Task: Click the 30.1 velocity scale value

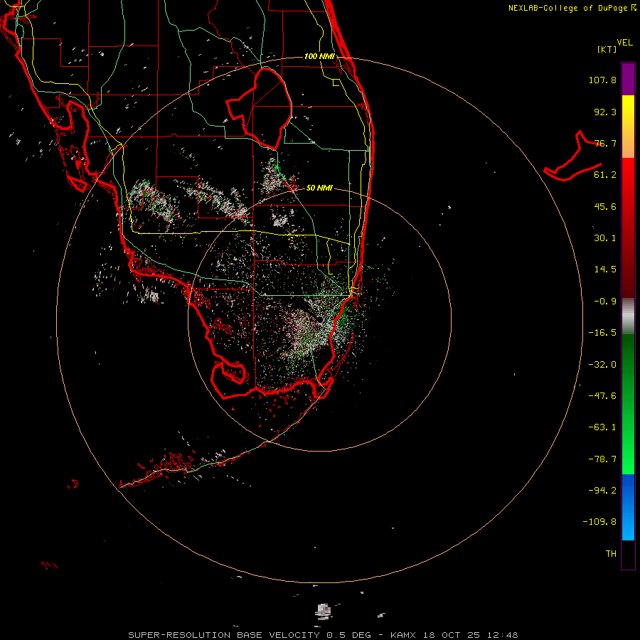Action: coord(605,238)
